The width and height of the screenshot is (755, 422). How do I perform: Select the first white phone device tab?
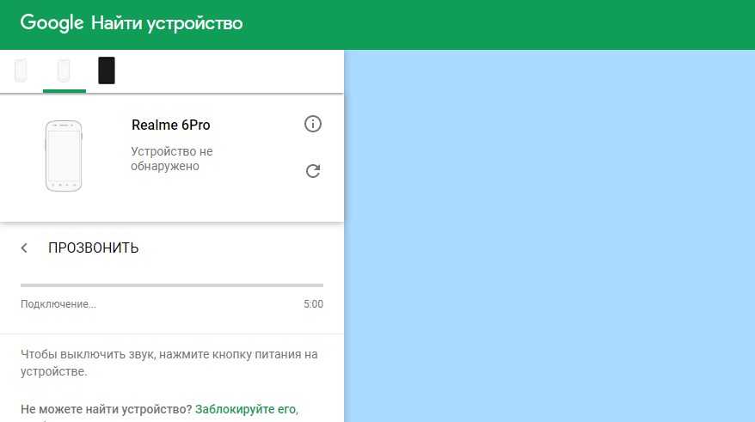(x=21, y=70)
